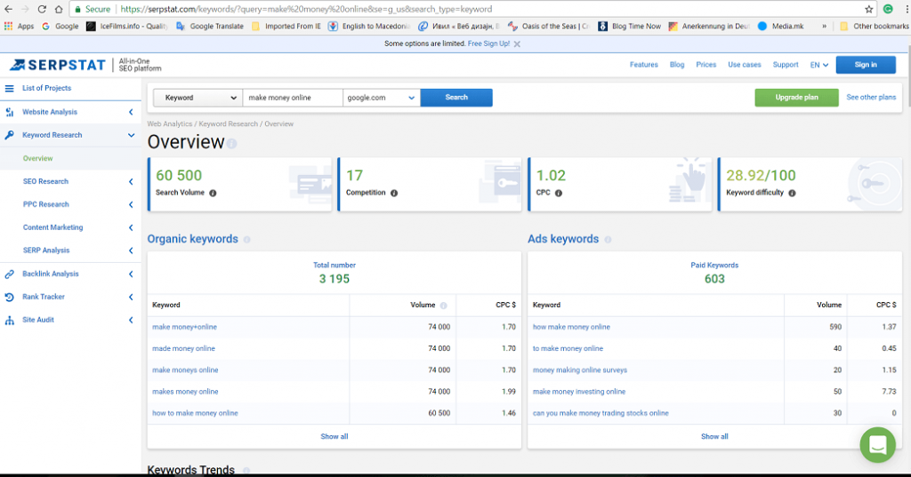Click info icon beside Overview heading
This screenshot has width=911, height=477.
coord(232,143)
